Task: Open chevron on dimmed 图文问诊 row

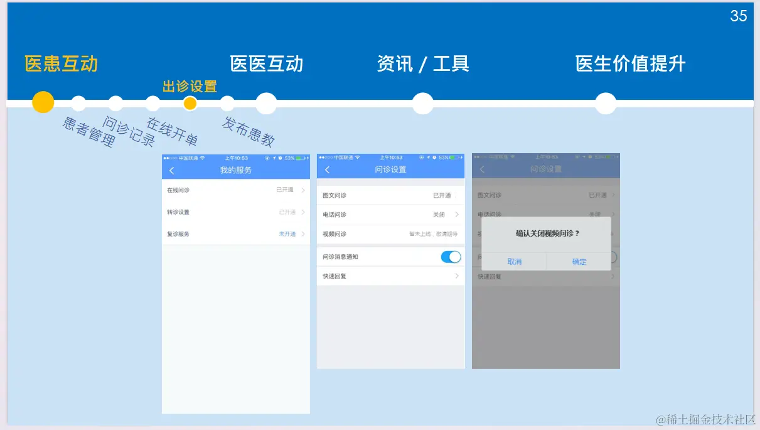Action: (613, 195)
